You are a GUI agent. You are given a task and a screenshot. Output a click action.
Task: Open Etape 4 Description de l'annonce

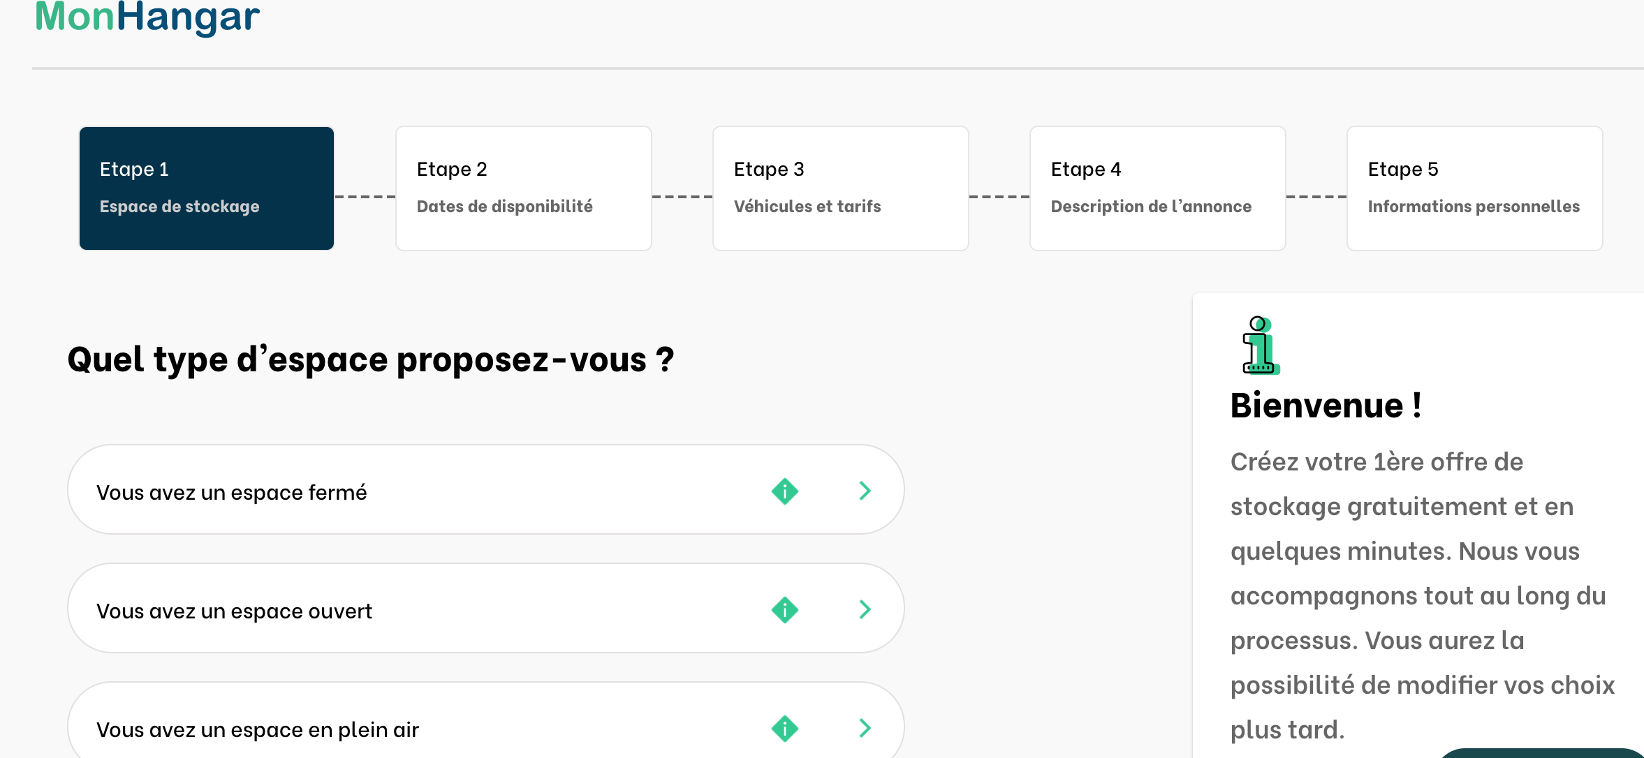[x=1158, y=188]
